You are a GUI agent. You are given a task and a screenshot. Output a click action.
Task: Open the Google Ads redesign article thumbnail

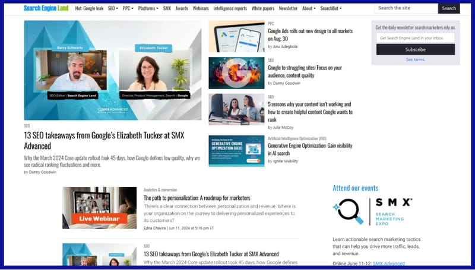(236, 37)
